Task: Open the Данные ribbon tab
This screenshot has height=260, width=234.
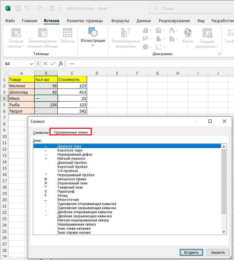Action: [x=144, y=21]
